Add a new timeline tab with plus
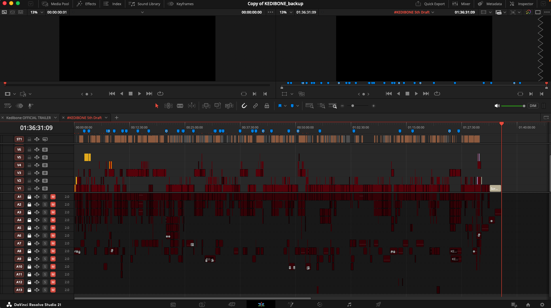 coord(116,118)
